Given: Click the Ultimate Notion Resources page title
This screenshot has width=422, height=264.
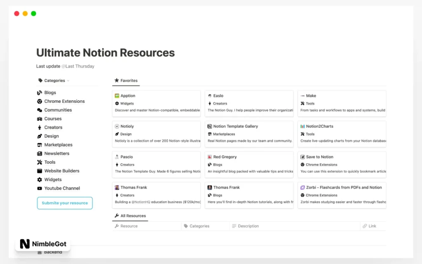Looking at the screenshot, I should (105, 53).
